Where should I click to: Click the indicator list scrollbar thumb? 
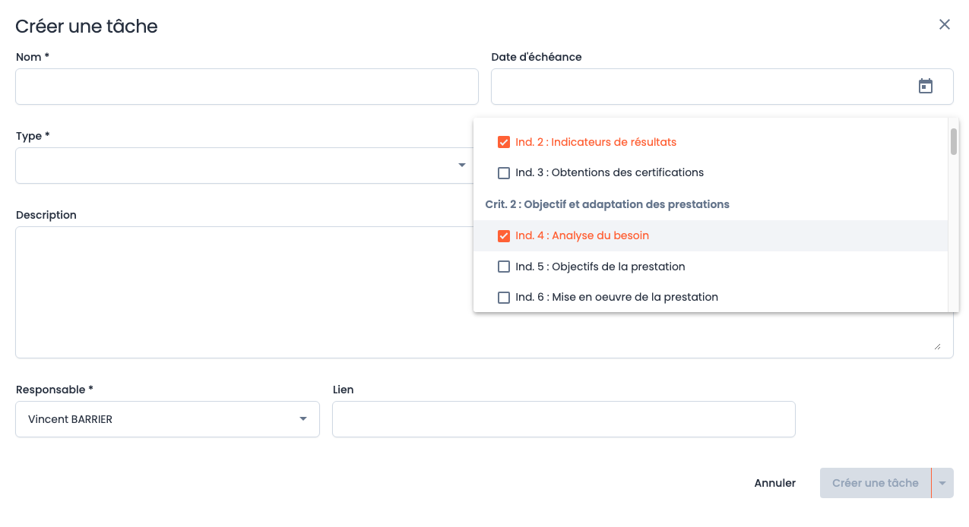(x=953, y=141)
